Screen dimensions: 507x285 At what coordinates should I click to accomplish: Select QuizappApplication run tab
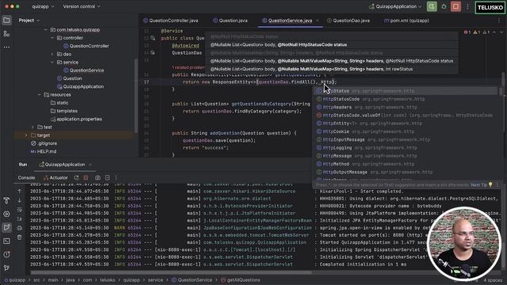coord(62,165)
